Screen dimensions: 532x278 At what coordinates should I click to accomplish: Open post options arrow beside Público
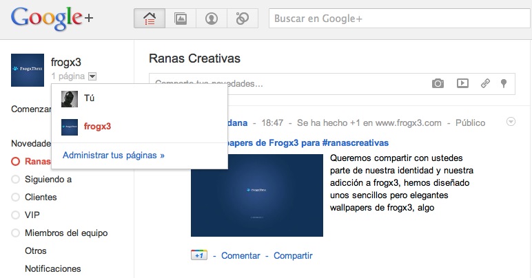[511, 122]
